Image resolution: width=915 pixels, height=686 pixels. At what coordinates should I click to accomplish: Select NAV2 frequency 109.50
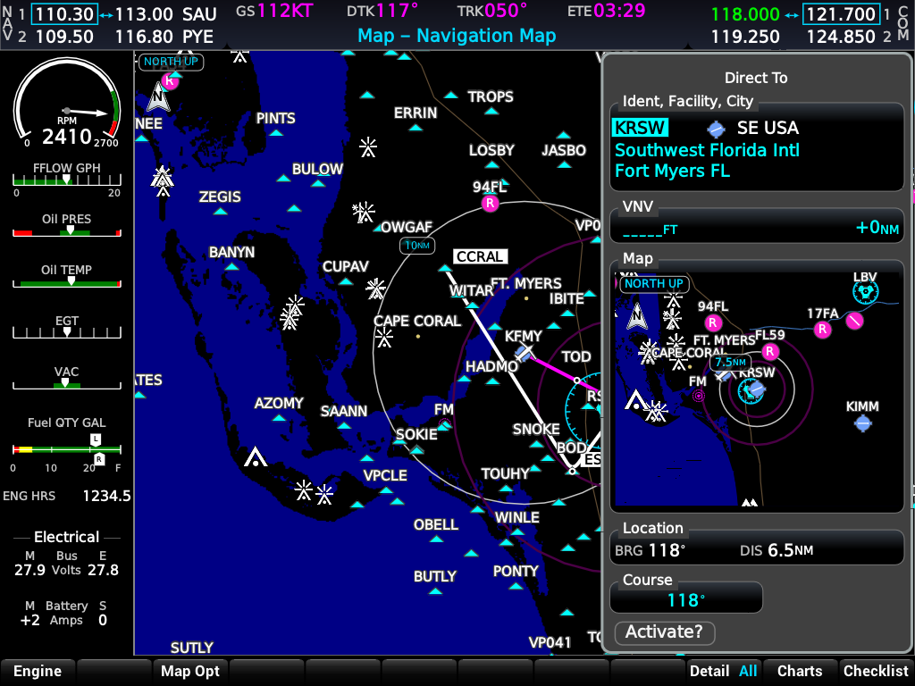[64, 37]
